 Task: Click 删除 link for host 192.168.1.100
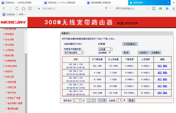click(165, 66)
